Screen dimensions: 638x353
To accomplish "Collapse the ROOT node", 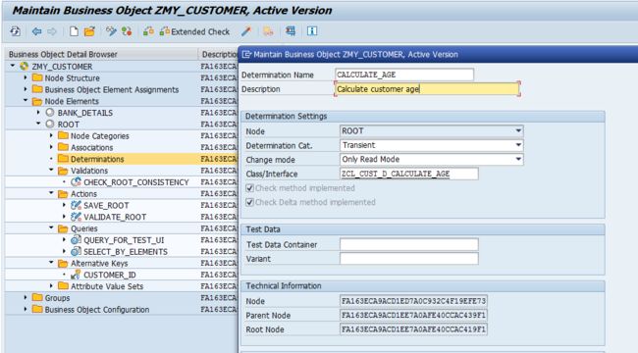I will click(x=38, y=124).
